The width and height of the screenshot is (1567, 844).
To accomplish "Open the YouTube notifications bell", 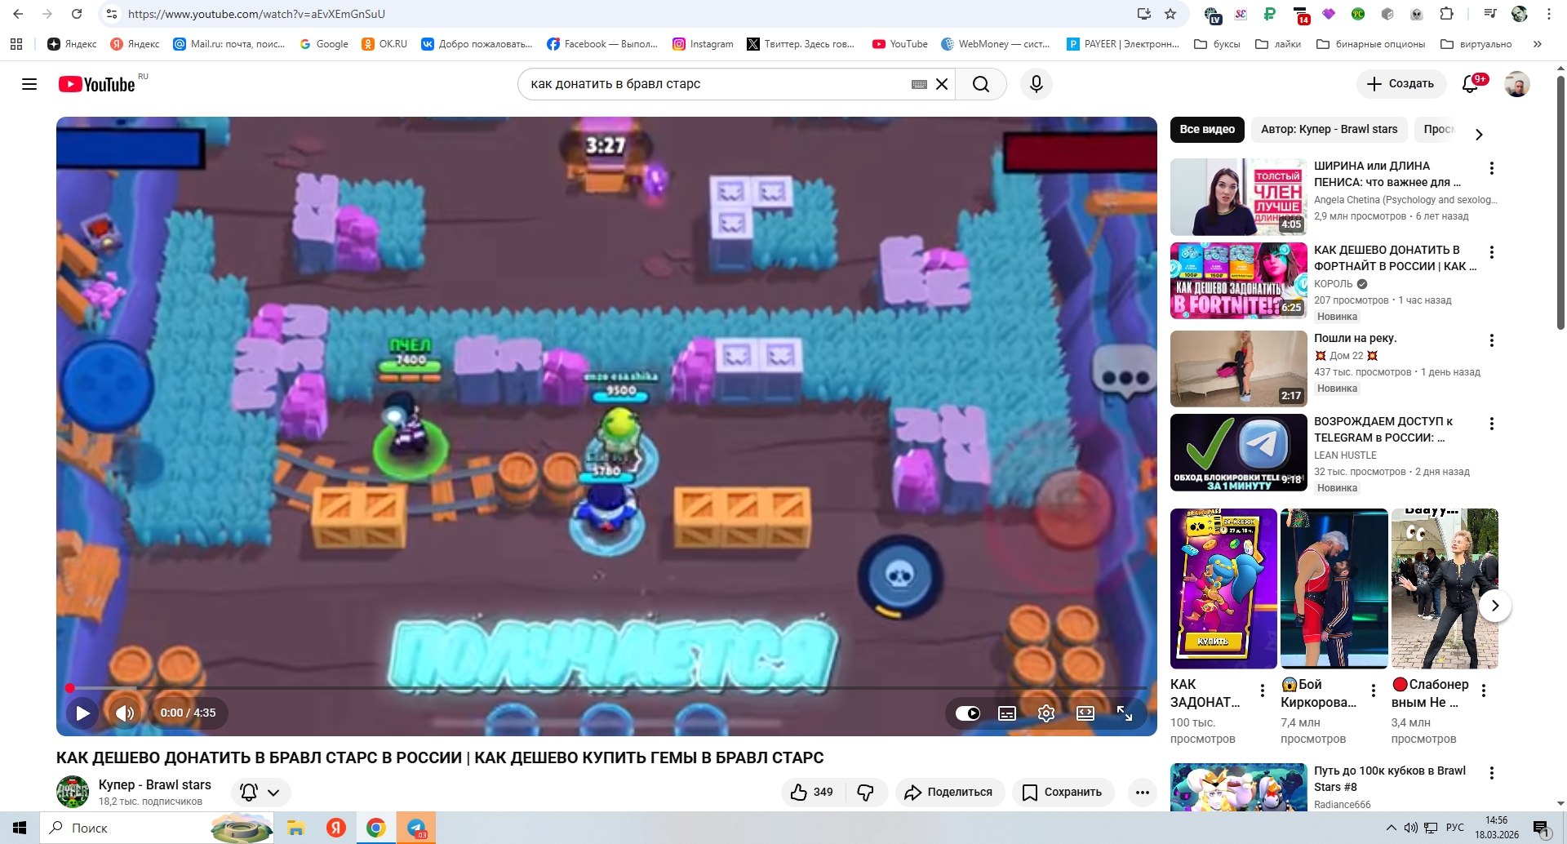I will tap(1470, 84).
